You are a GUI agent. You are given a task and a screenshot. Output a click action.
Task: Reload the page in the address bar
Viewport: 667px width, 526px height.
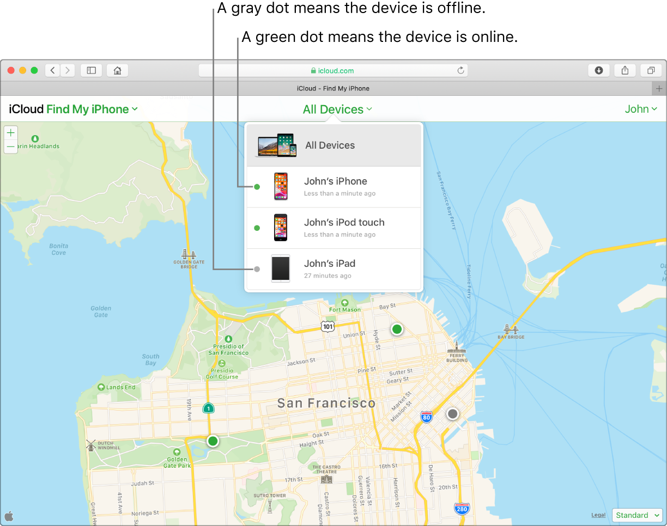[460, 70]
